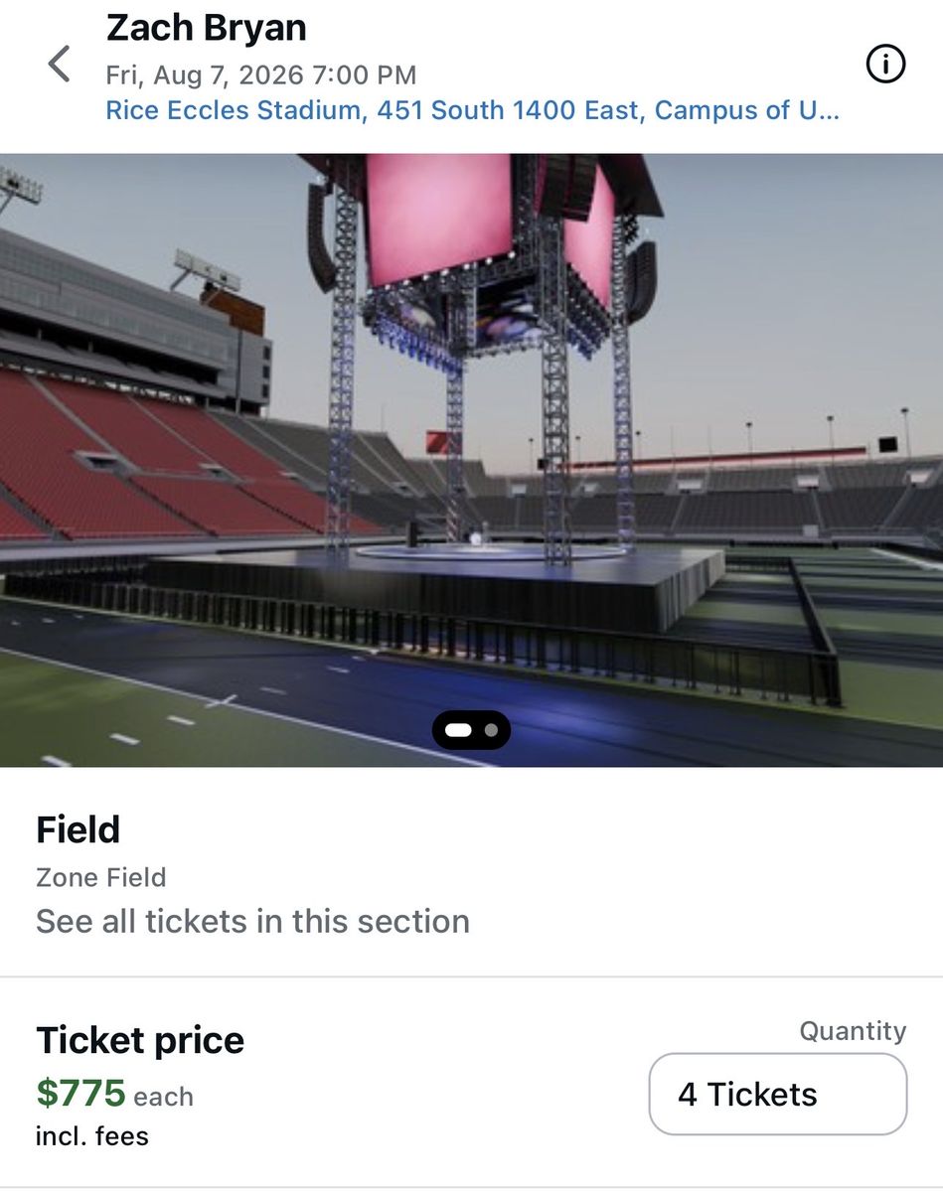This screenshot has width=943, height=1192.
Task: Select the first carousel page indicator
Action: (x=458, y=730)
